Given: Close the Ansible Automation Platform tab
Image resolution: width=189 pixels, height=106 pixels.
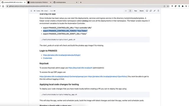Looking at the screenshot, I should click(50, 2).
